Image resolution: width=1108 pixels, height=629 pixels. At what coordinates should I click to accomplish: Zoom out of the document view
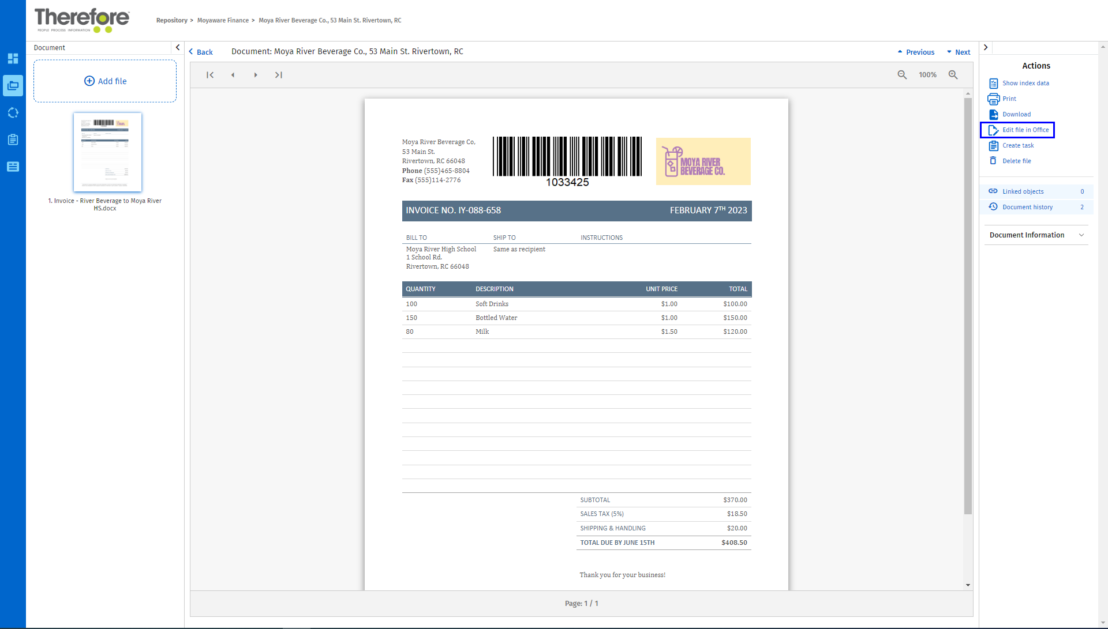tap(902, 75)
